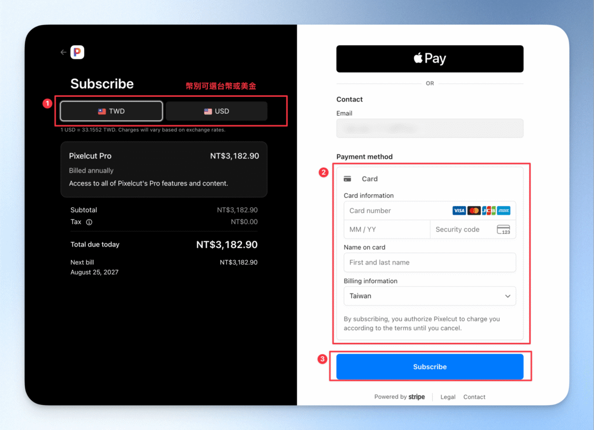Click the Email field
594x430 pixels.
coord(430,128)
